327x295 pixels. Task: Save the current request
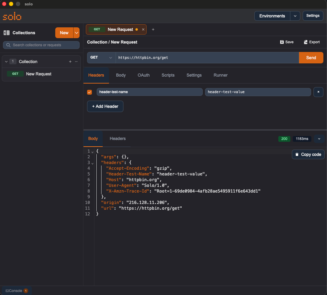click(286, 42)
